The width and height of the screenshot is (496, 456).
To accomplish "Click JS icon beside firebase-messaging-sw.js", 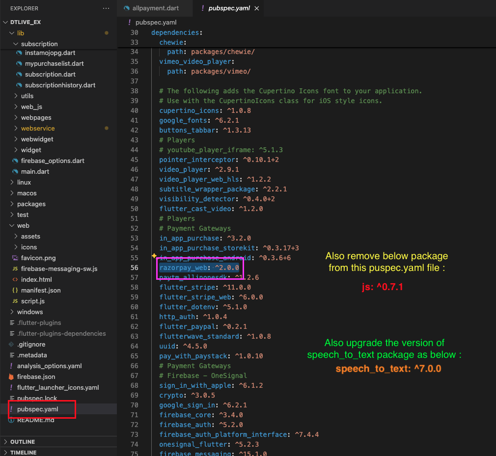I will [15, 268].
